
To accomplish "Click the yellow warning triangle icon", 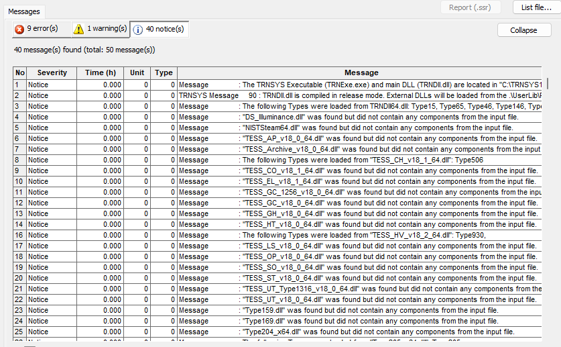I will 78,29.
